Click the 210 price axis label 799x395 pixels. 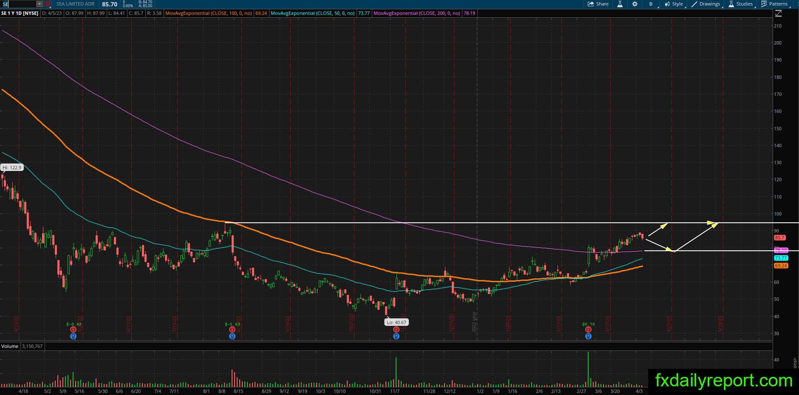tap(778, 26)
